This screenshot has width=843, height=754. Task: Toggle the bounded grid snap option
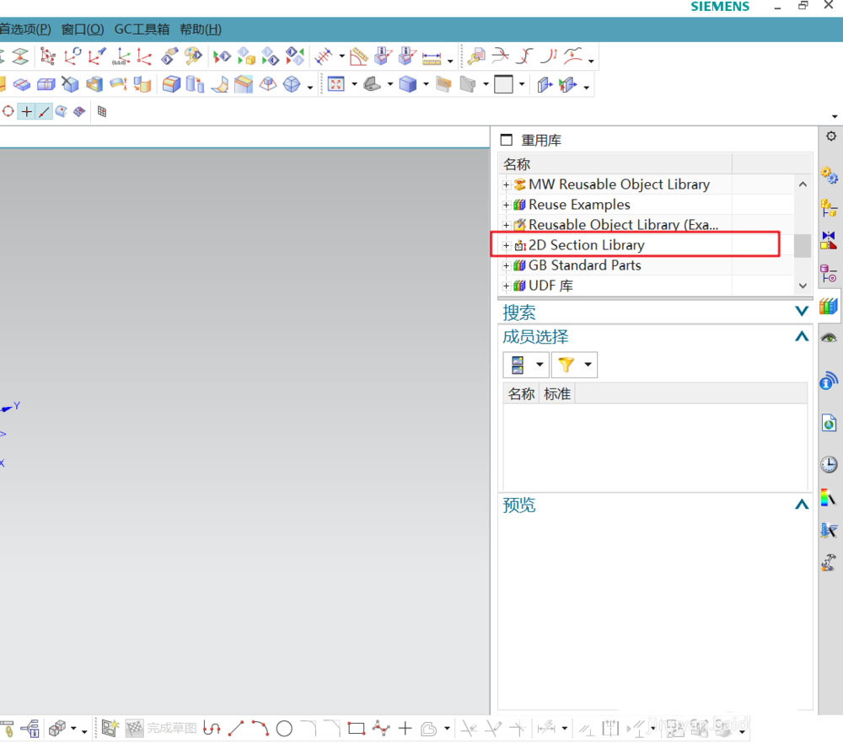(x=102, y=111)
